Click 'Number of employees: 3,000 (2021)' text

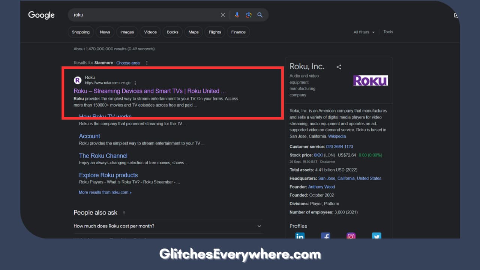(324, 212)
